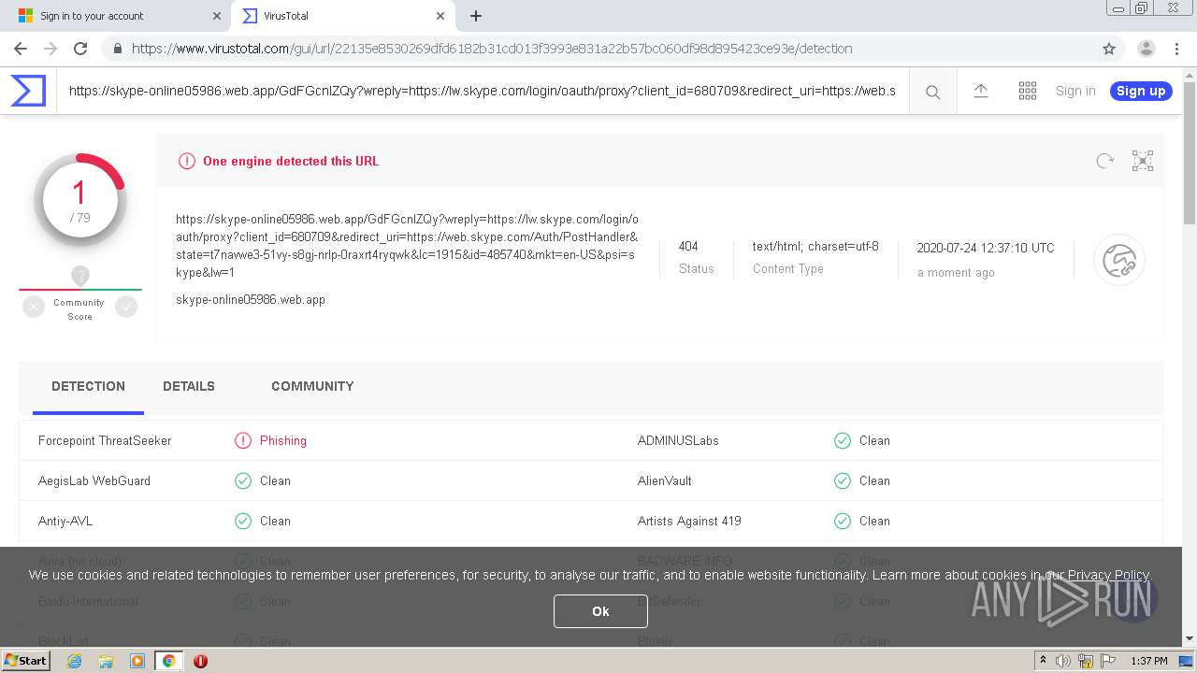This screenshot has width=1197, height=673.
Task: Accept cookies with Ok button
Action: point(600,611)
